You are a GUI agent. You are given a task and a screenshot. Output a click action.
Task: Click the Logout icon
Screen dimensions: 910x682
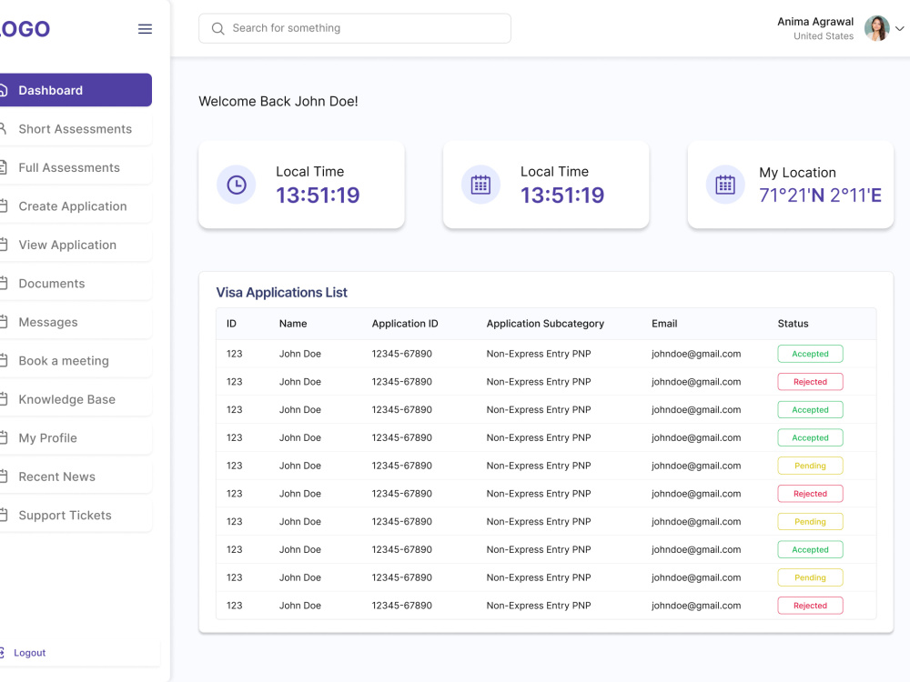(3, 652)
